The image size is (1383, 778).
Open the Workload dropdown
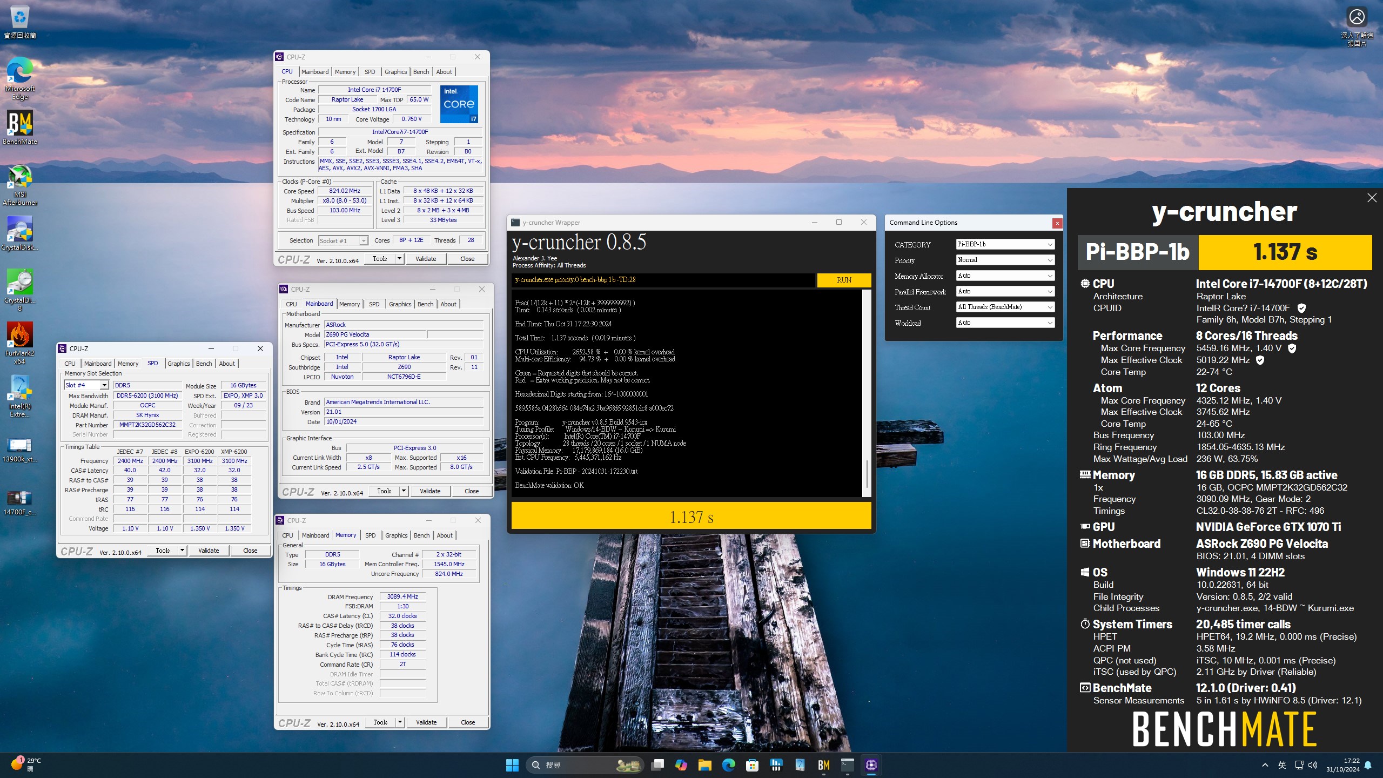[1005, 323]
